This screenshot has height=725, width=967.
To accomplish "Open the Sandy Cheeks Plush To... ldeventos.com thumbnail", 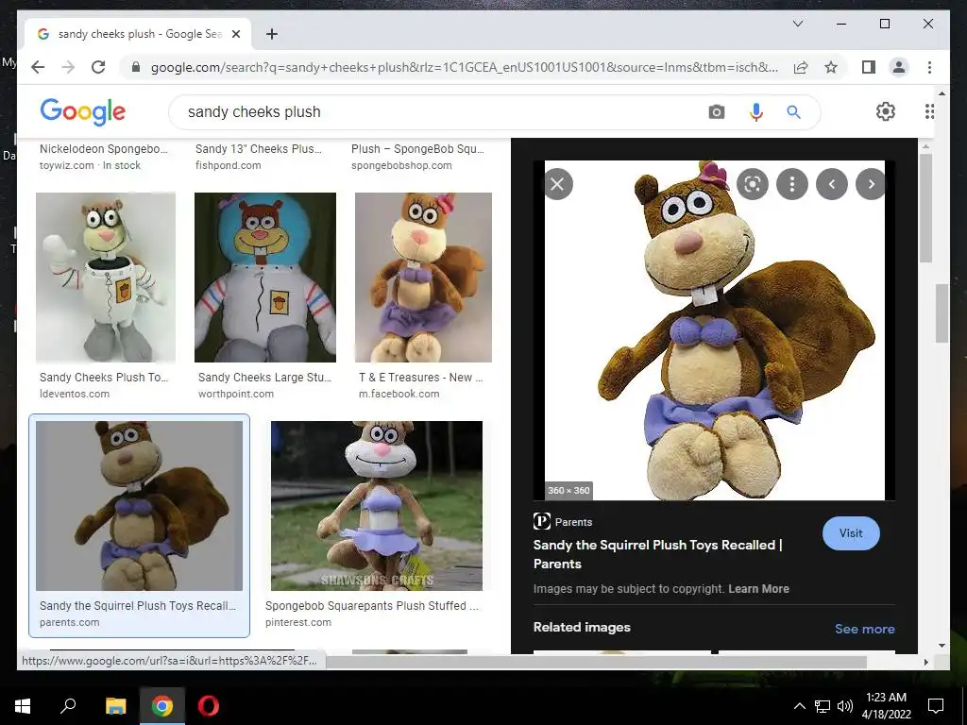I will click(106, 278).
